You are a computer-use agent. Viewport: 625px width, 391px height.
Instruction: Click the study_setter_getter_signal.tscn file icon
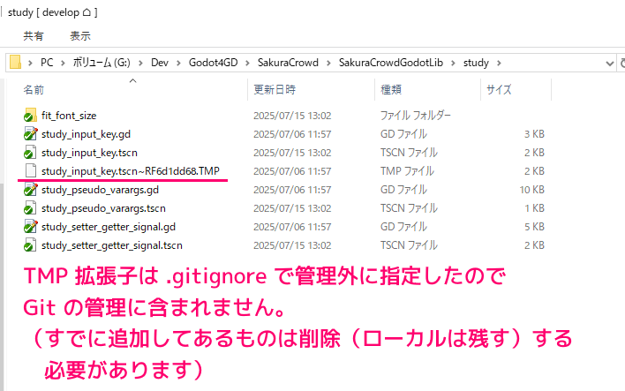tap(31, 245)
